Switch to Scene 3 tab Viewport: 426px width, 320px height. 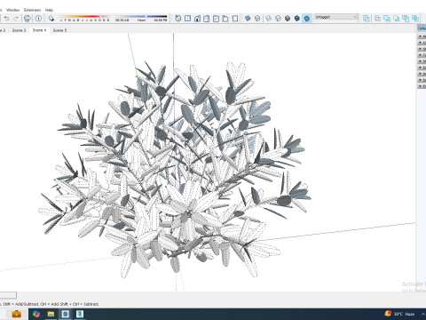pos(19,30)
